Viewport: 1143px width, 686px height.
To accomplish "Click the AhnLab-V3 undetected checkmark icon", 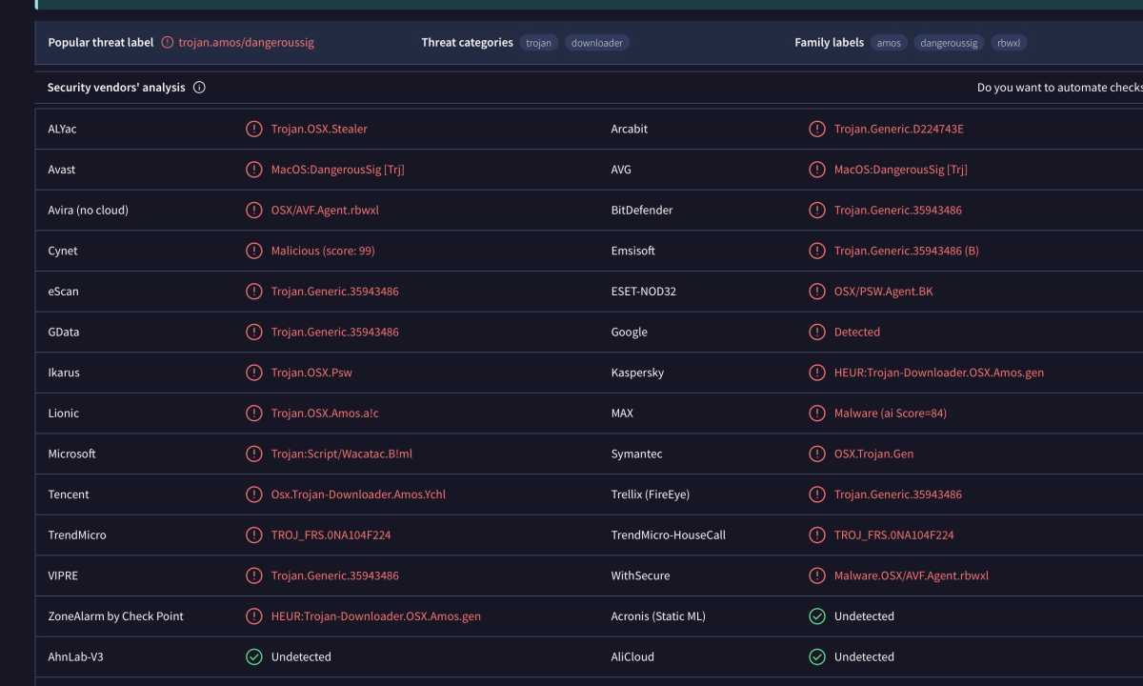I will tap(253, 656).
